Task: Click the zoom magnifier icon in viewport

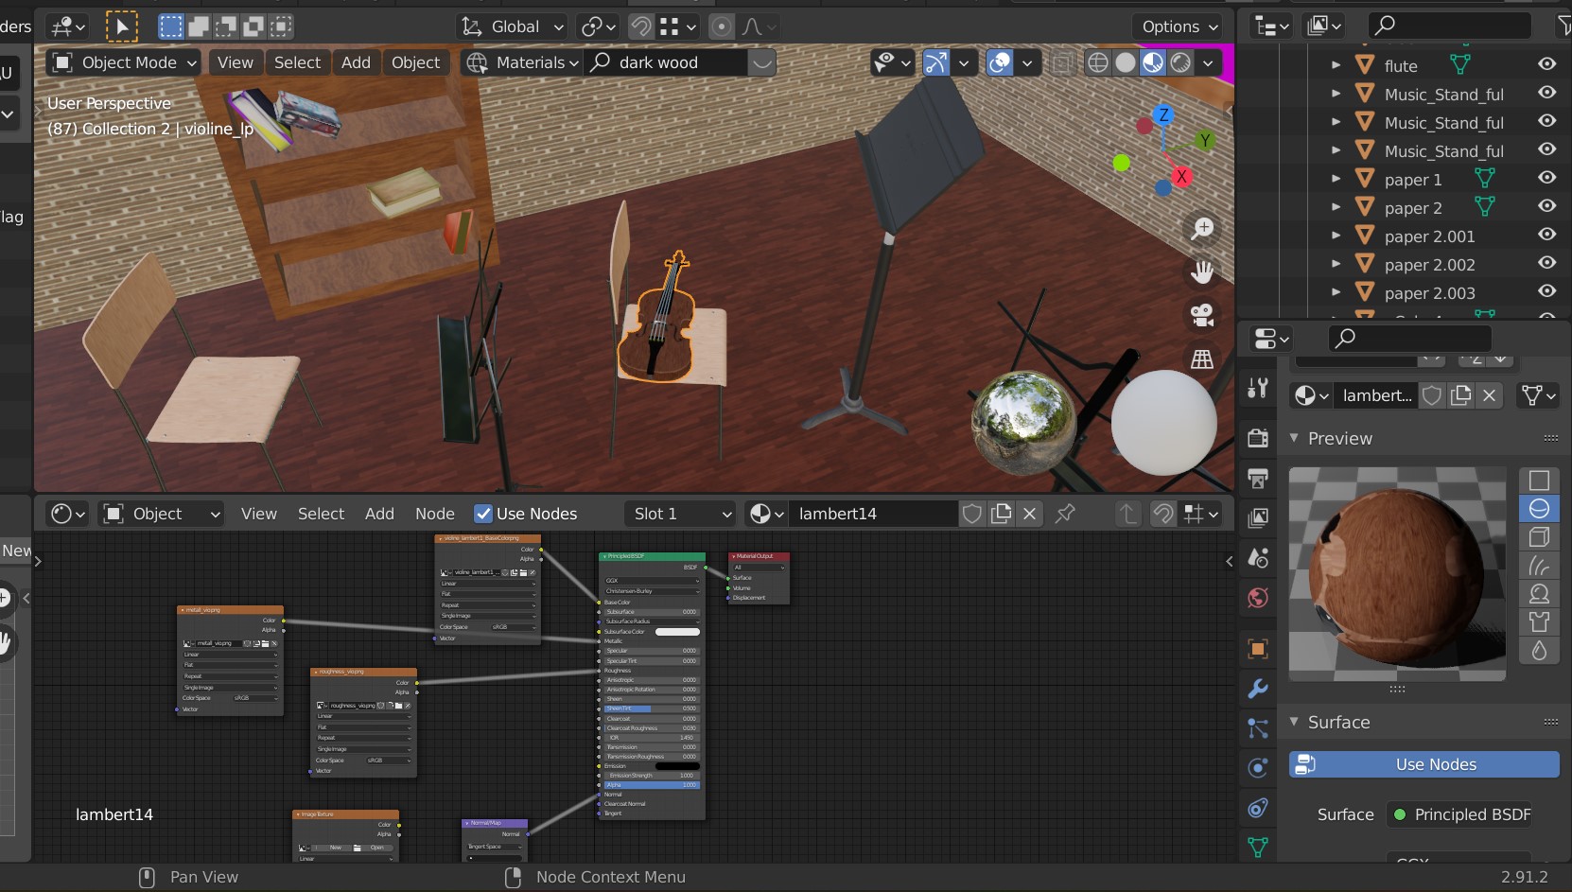Action: (1202, 228)
